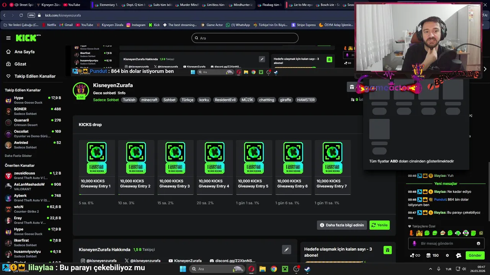Click Daha fazla bilgi edinin button
This screenshot has height=275, width=490.
click(x=342, y=225)
